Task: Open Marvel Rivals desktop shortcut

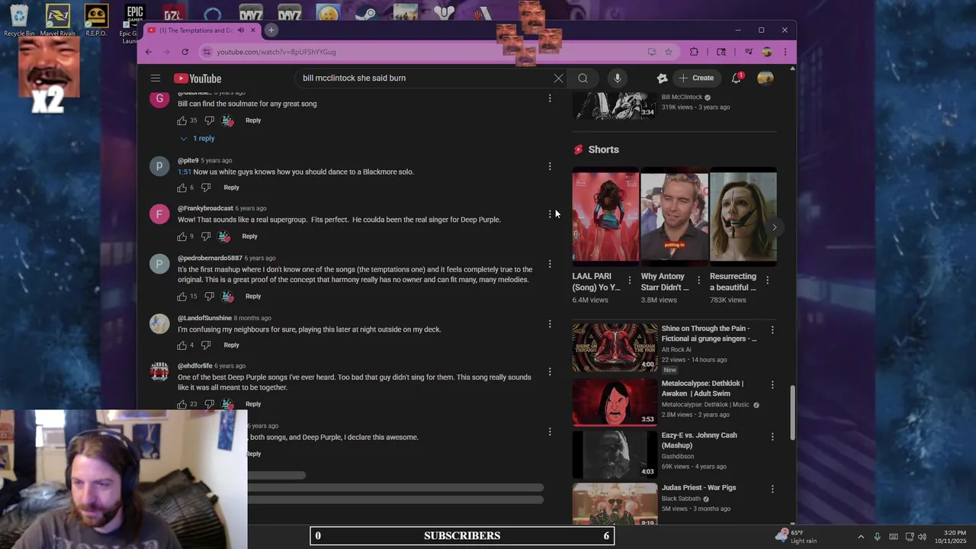Action: click(58, 21)
